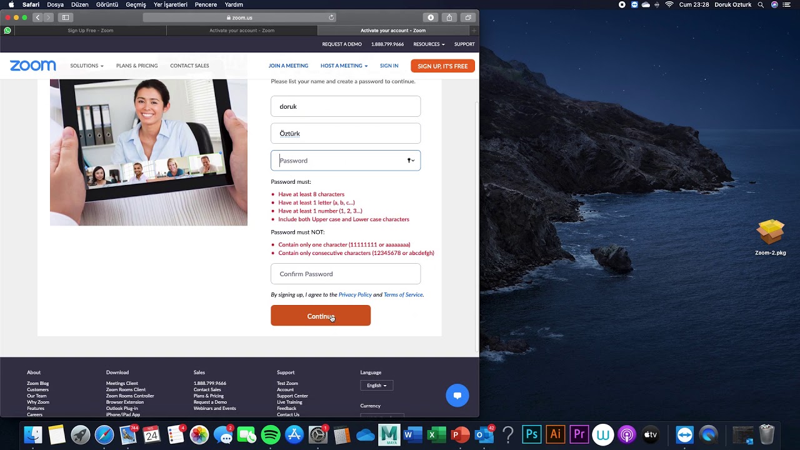This screenshot has width=800, height=450.
Task: Toggle Safari's sidebar button
Action: tap(66, 17)
